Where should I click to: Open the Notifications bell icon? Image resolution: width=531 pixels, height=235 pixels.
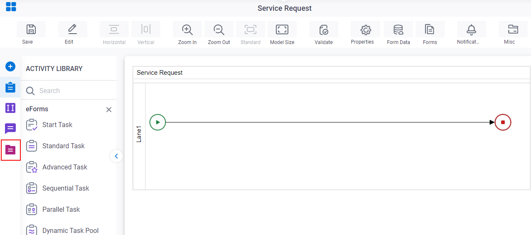[x=472, y=29]
